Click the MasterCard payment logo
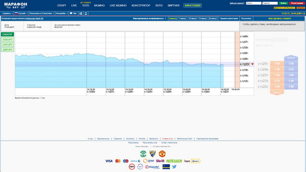The height and width of the screenshot is (172, 306). pyautogui.click(x=118, y=161)
